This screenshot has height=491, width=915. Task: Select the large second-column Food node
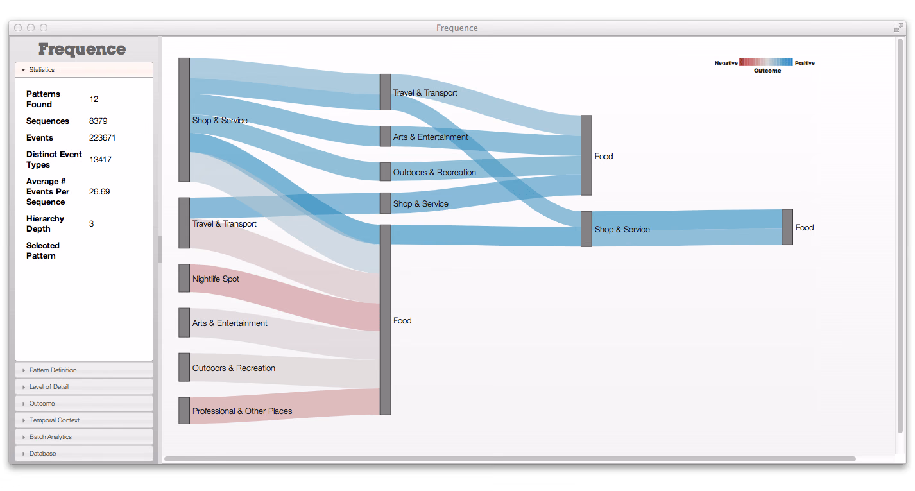coord(385,320)
